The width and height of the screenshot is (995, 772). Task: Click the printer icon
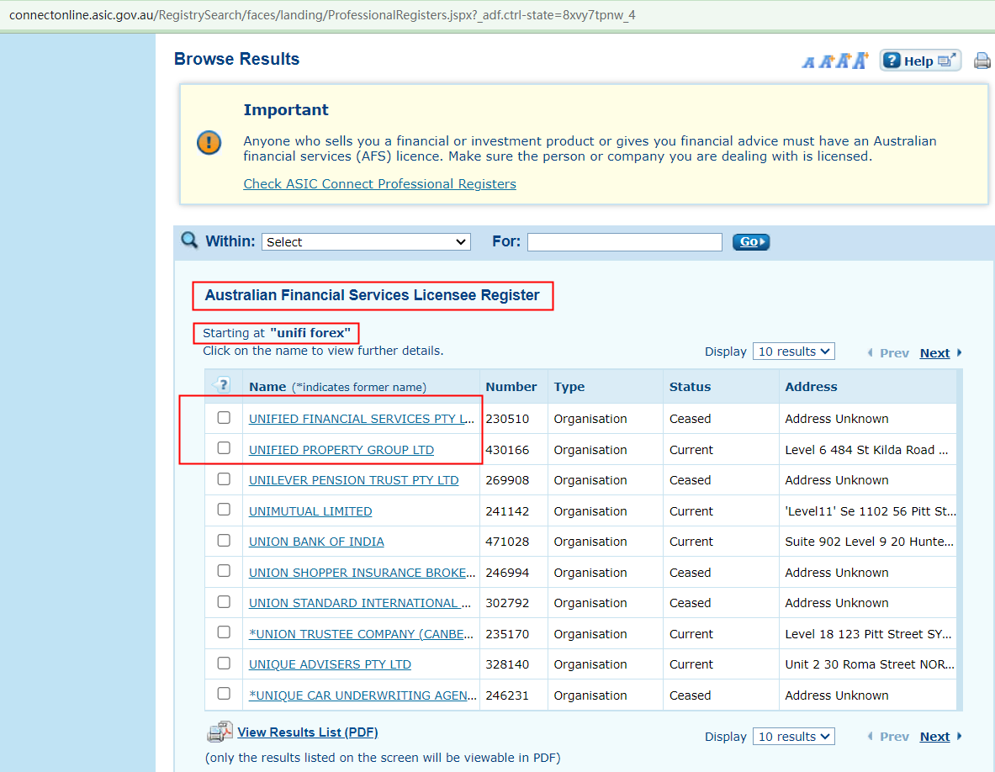(x=982, y=61)
